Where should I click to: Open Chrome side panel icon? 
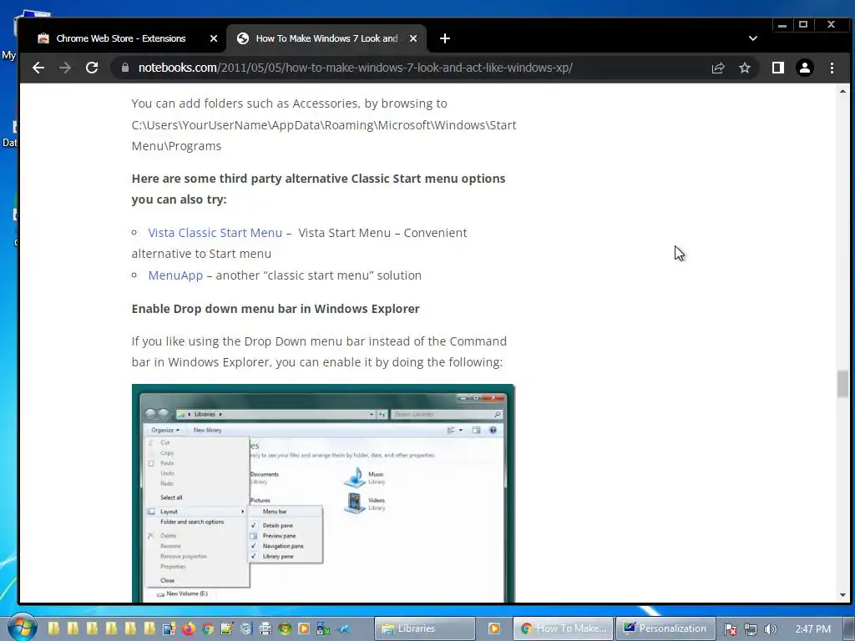pos(778,68)
